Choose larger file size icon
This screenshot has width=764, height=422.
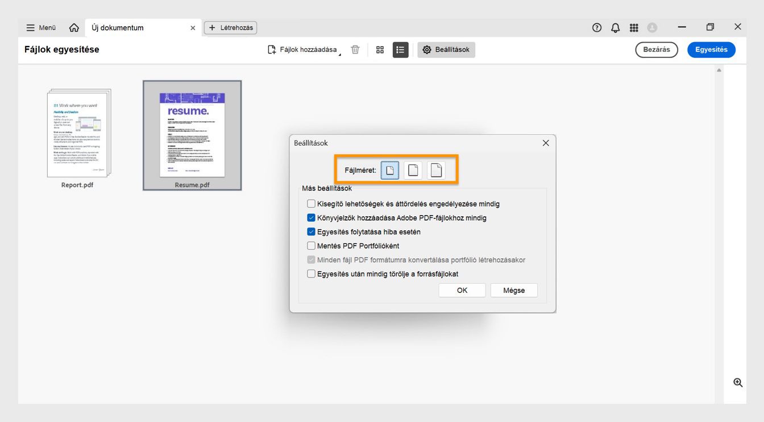pyautogui.click(x=436, y=170)
